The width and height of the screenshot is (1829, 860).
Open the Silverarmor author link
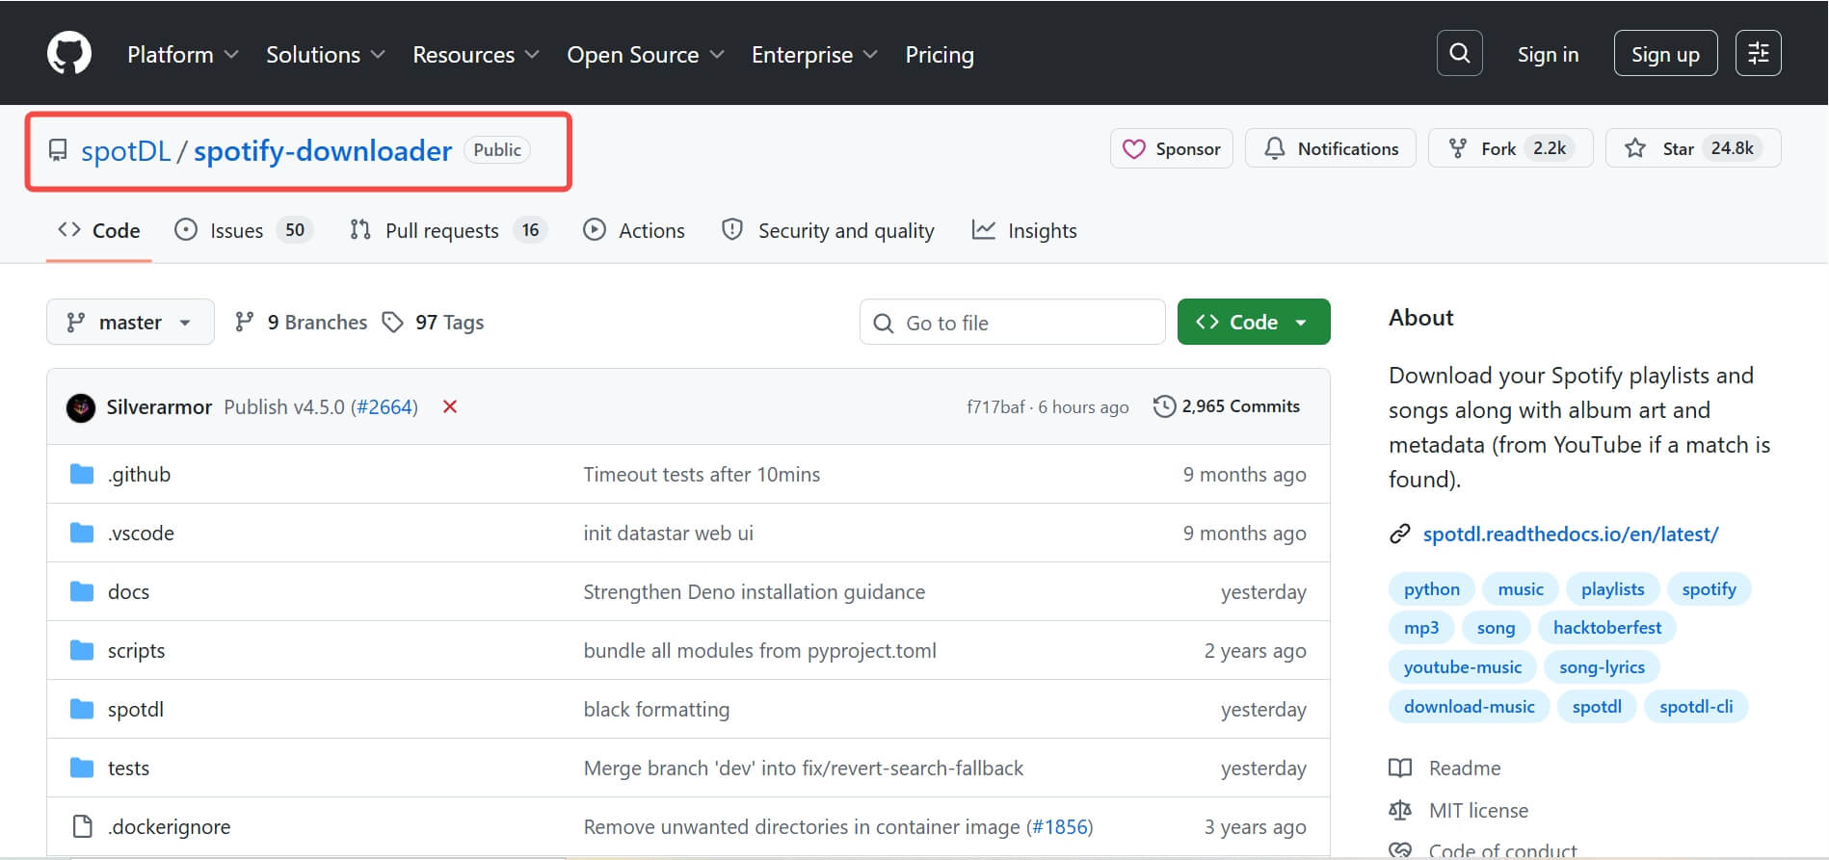(x=159, y=406)
